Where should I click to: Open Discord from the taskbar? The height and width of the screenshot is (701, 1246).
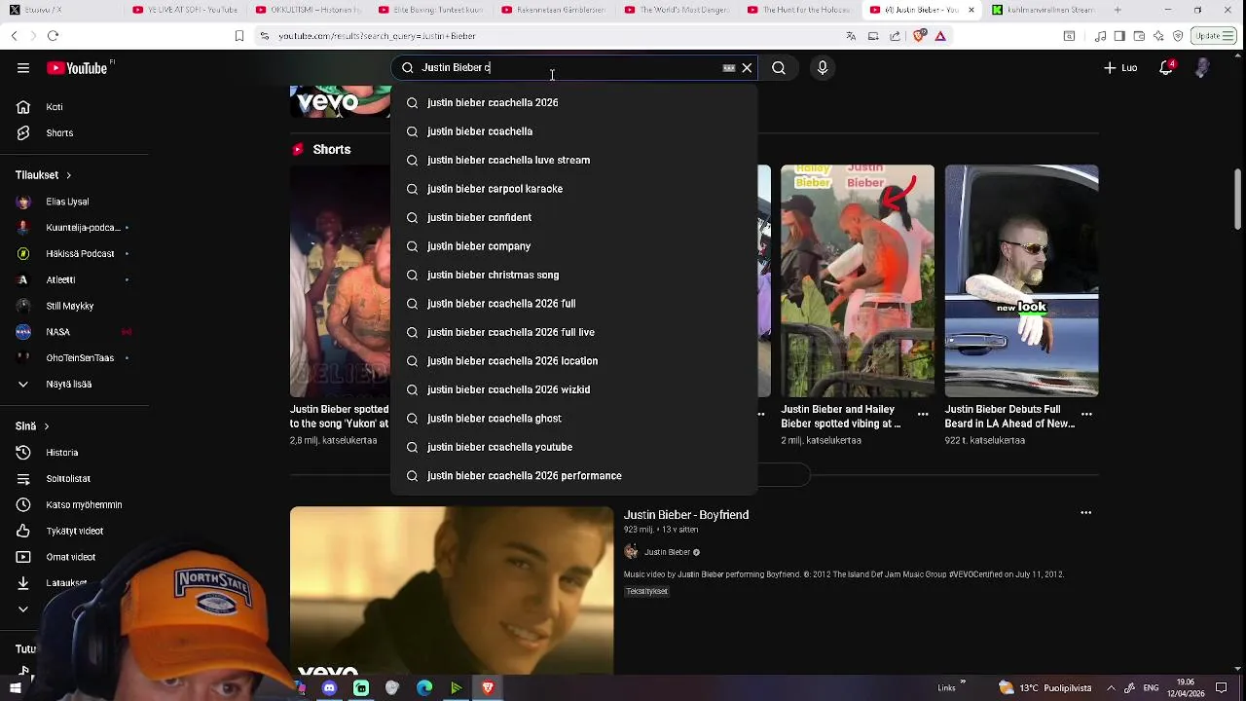329,688
